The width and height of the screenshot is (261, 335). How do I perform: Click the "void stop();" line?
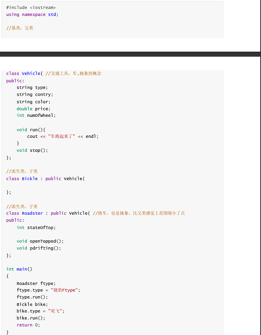point(32,150)
